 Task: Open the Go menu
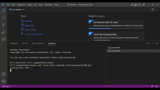click(x=35, y=5)
